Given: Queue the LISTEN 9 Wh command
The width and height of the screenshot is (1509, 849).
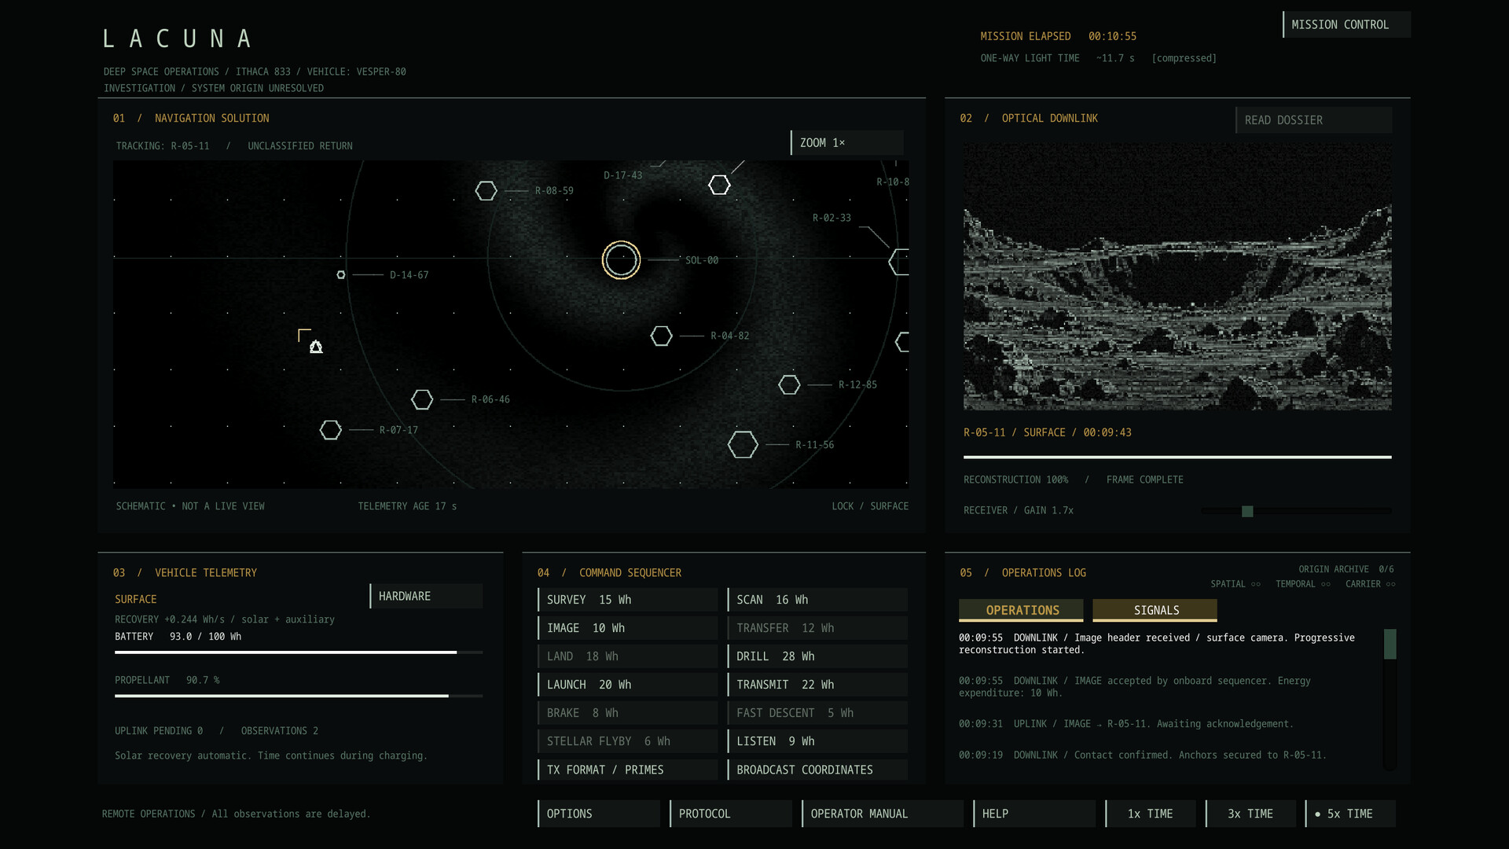Looking at the screenshot, I should click(817, 741).
